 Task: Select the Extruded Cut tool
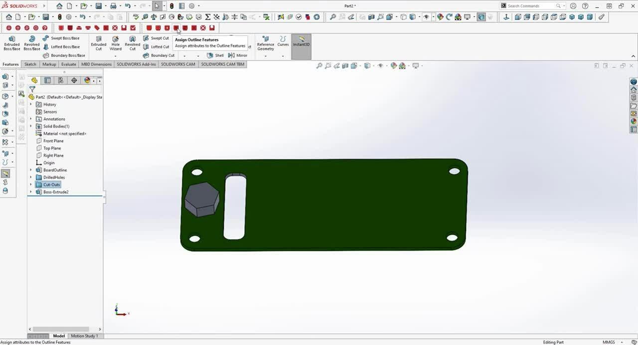[98, 43]
